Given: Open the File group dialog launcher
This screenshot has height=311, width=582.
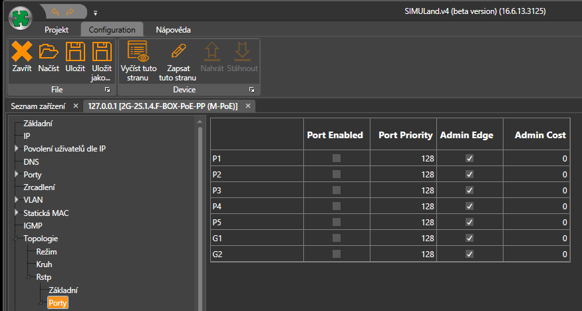Looking at the screenshot, I should [x=107, y=90].
